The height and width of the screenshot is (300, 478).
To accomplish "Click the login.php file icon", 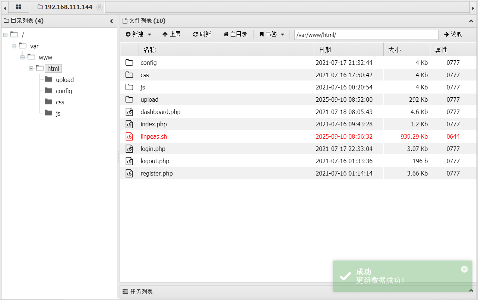I will (x=129, y=149).
